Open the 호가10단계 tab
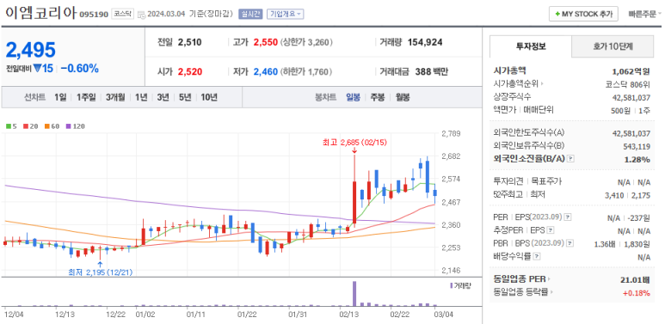Viewport: 665px width, 324px height. click(x=613, y=46)
